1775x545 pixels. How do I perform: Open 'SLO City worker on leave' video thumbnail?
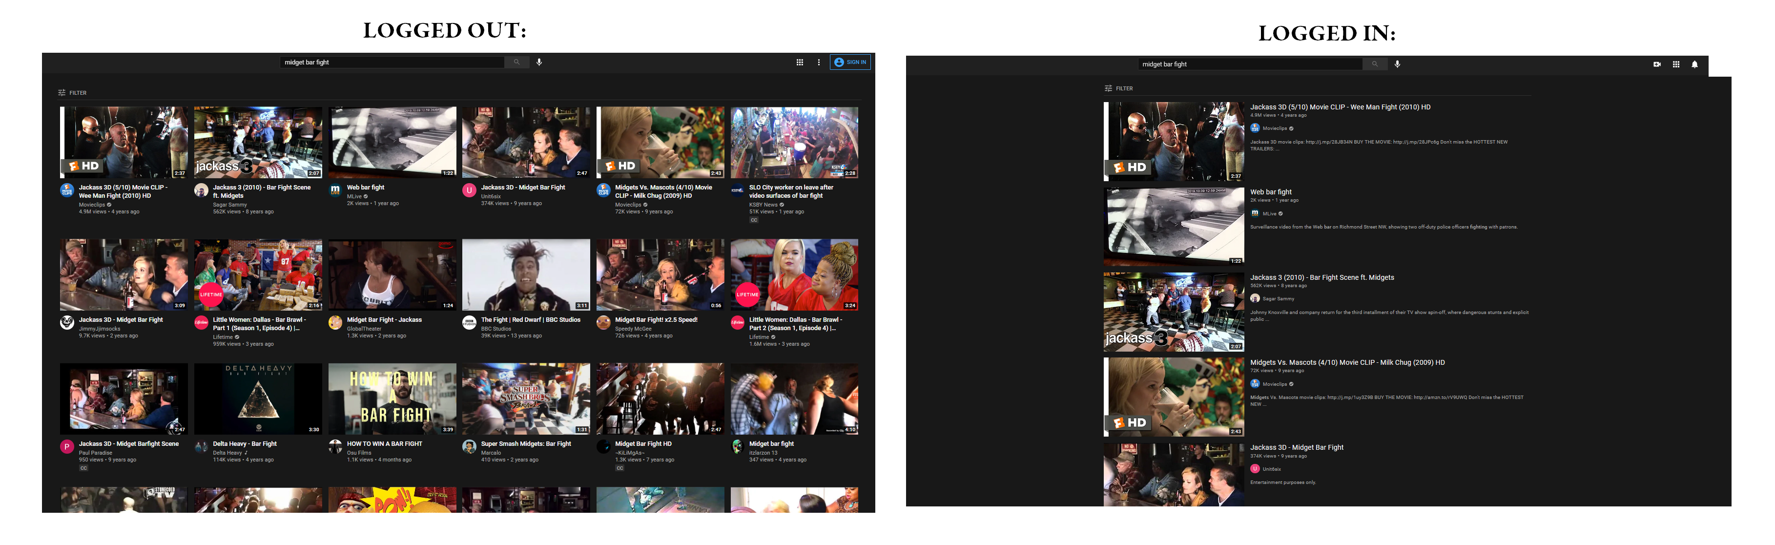tap(794, 142)
